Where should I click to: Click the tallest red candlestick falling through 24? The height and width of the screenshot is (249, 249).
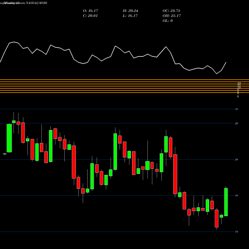point(175,174)
